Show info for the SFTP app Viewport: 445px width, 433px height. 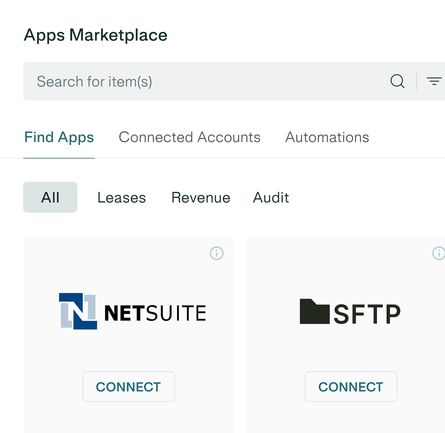click(x=439, y=253)
